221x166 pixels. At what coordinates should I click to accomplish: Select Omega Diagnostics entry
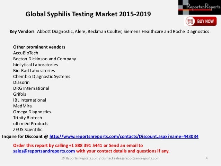32,112
